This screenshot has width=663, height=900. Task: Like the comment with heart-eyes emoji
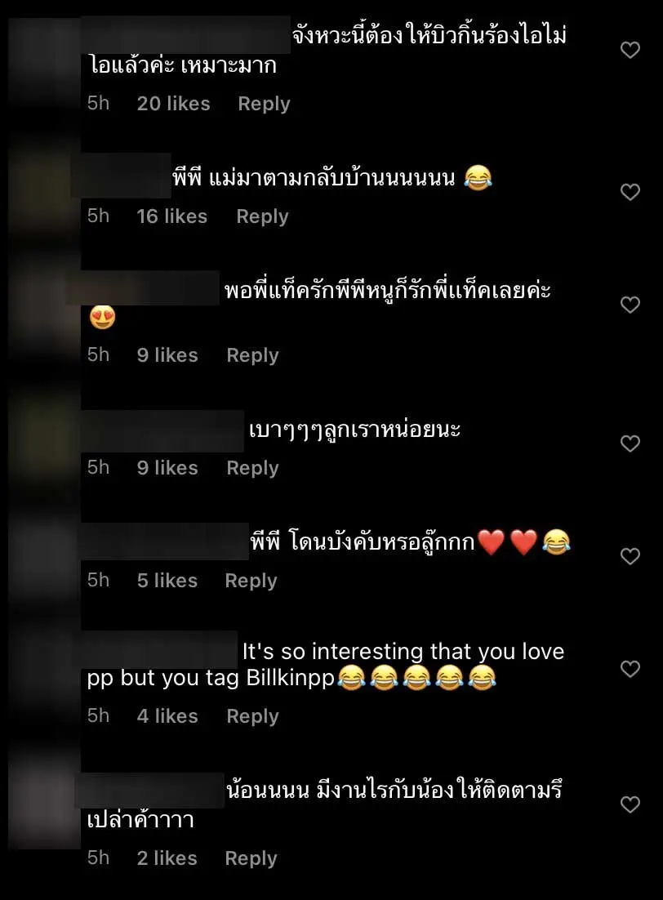pos(630,304)
